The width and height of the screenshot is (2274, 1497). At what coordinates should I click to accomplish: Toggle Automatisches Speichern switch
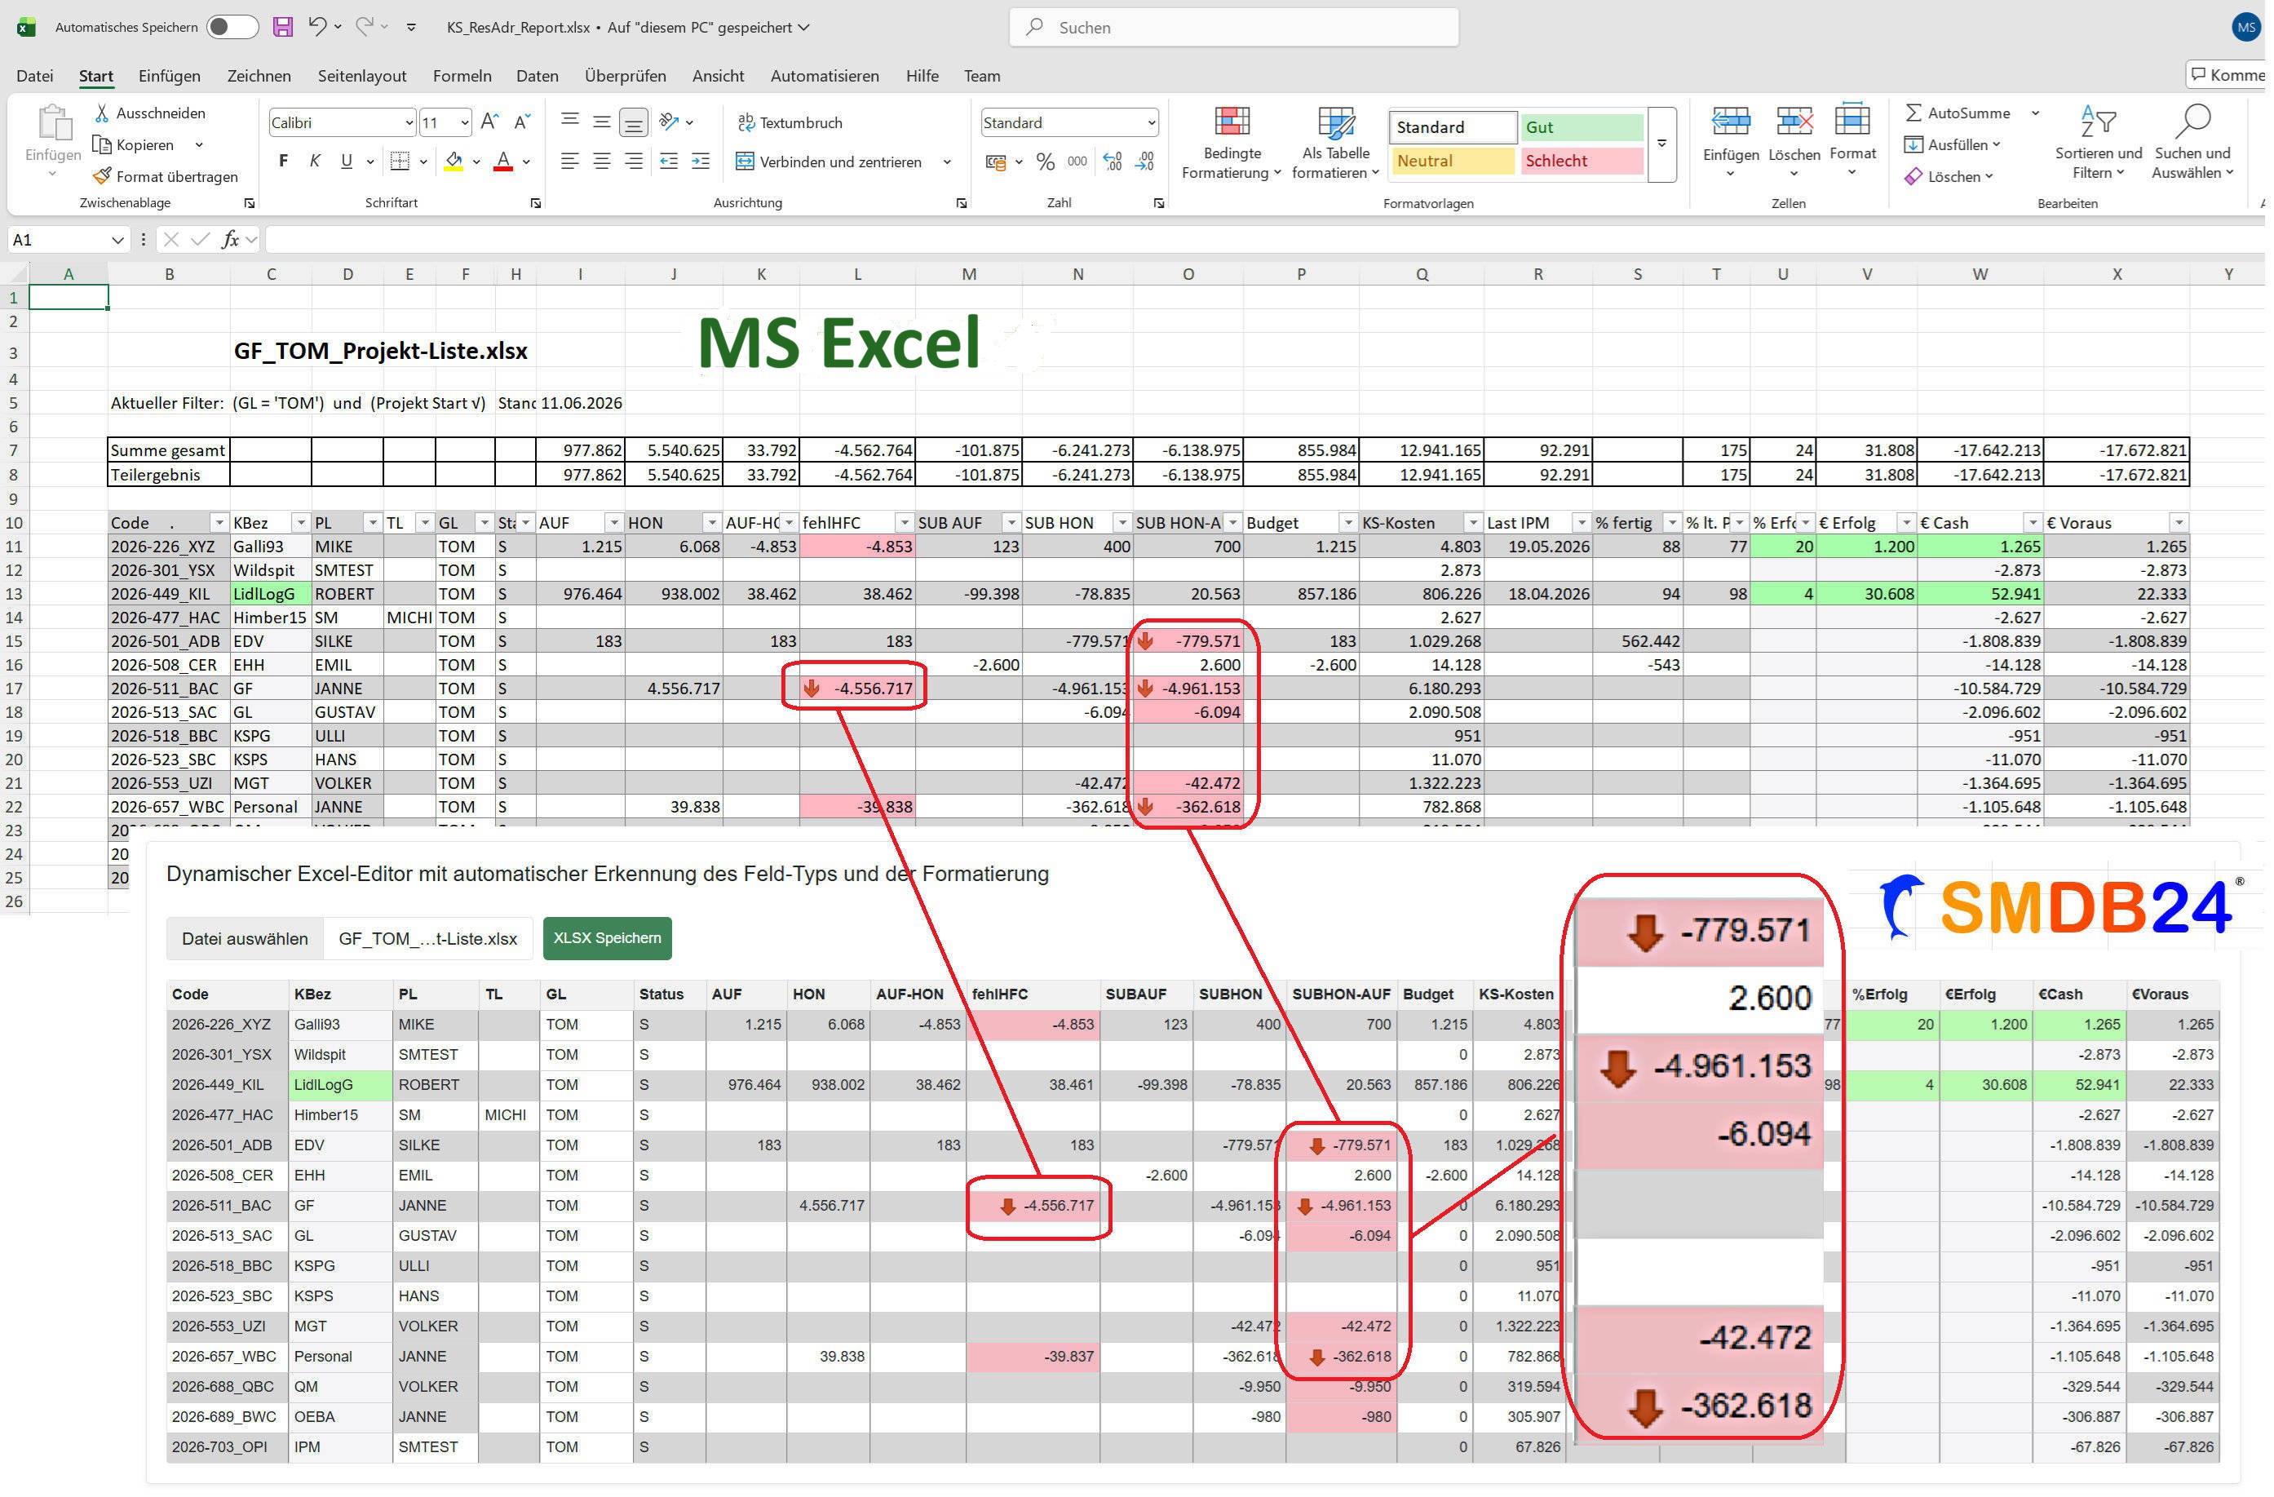point(232,27)
